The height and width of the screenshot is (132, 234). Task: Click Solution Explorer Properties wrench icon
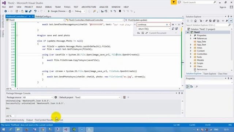[227, 21]
